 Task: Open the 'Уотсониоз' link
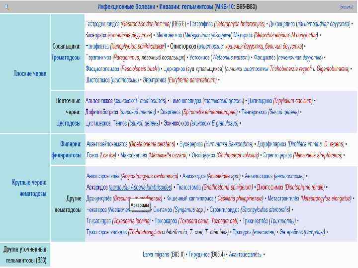point(199,58)
